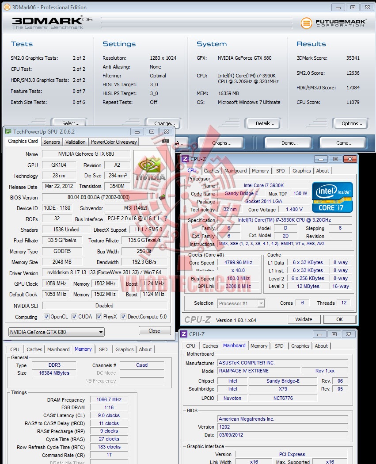The height and width of the screenshot is (464, 376).
Task: Open the PowerColor Giveaway tab
Action: (114, 142)
